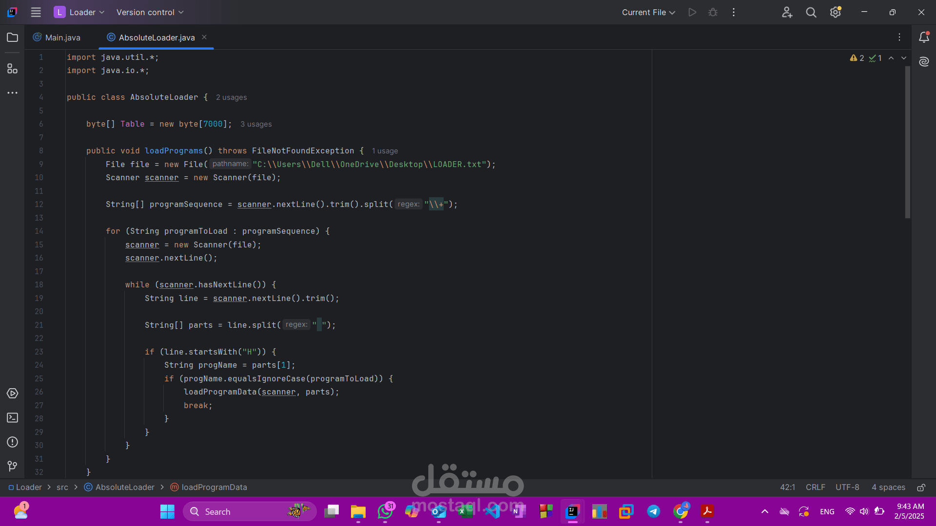This screenshot has height=526, width=936.
Task: Open the IDE notifications bell
Action: (924, 38)
